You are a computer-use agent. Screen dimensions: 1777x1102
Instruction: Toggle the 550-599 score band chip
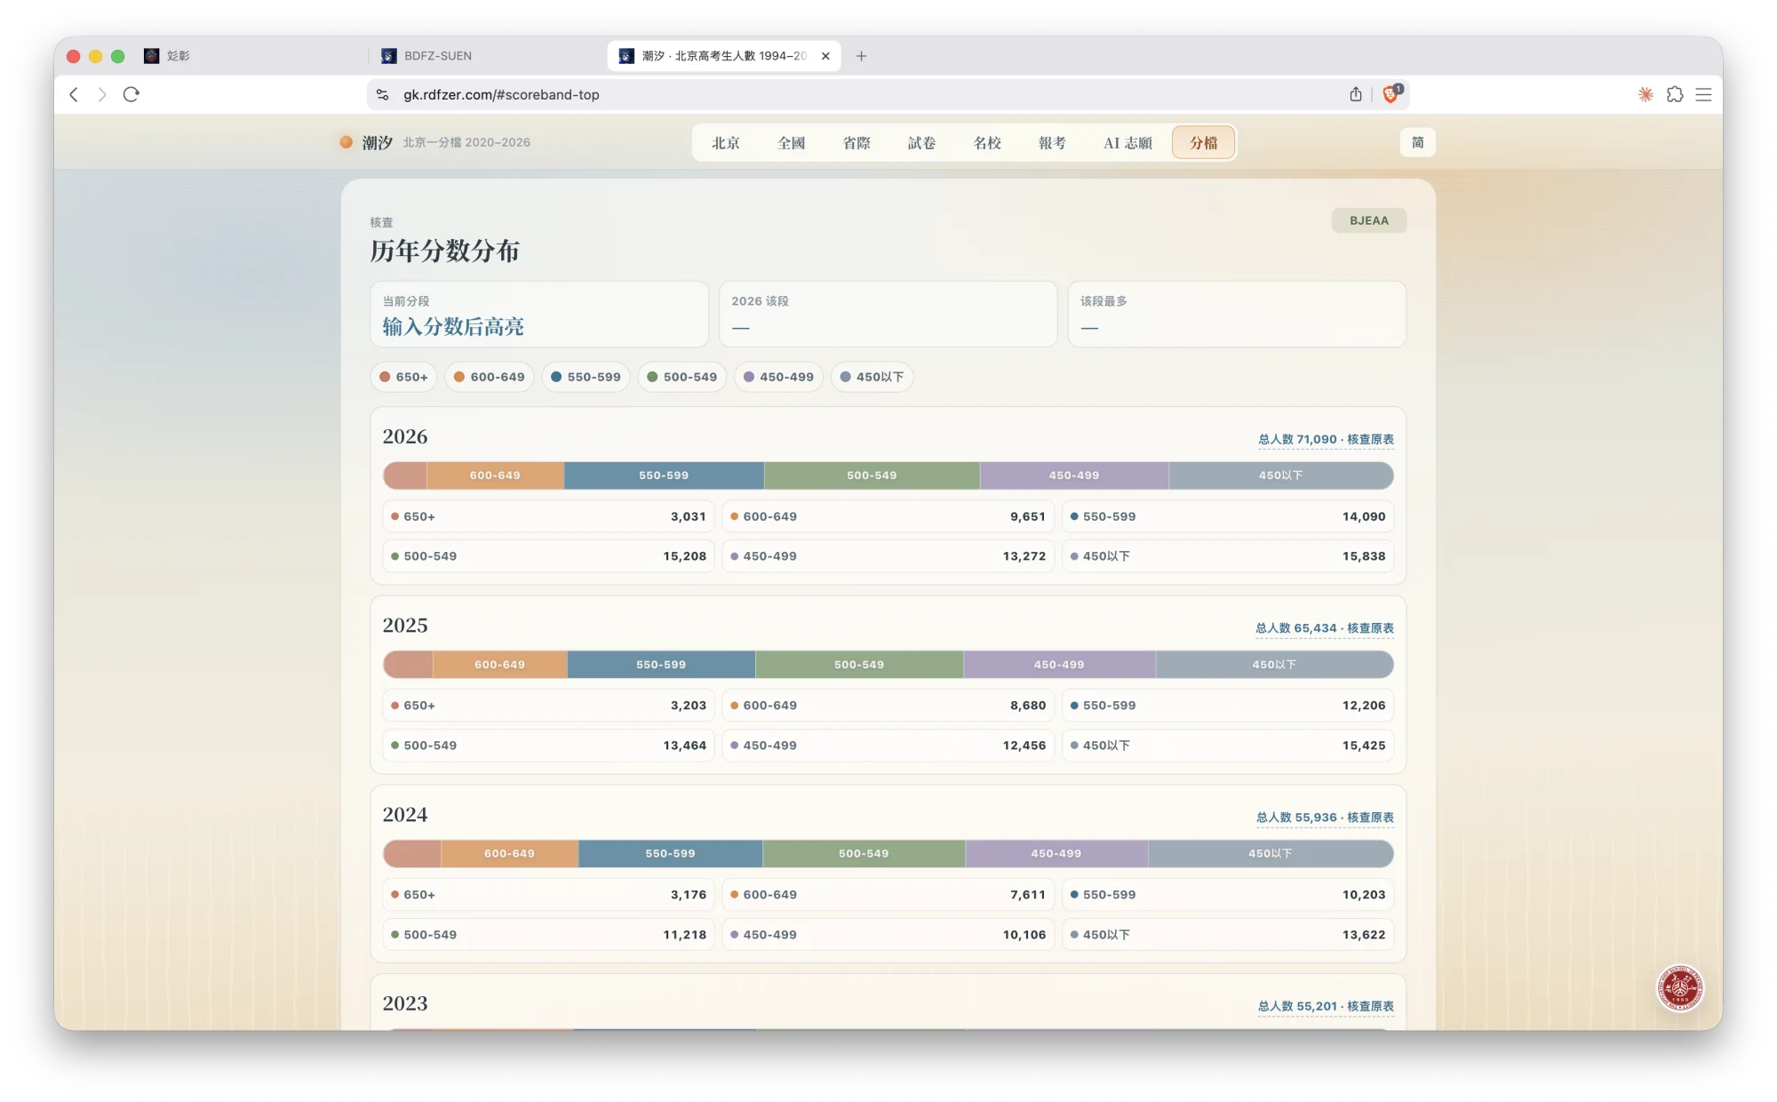point(586,377)
